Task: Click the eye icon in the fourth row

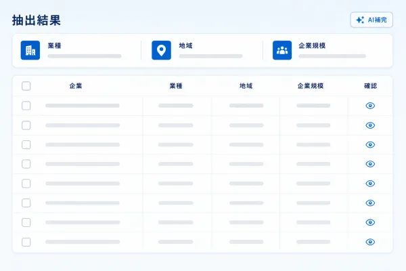Action: 370,164
